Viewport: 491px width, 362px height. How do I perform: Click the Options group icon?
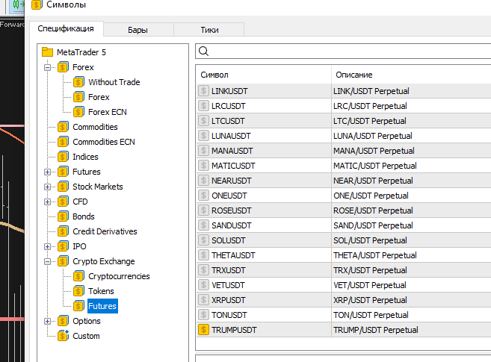coord(63,321)
